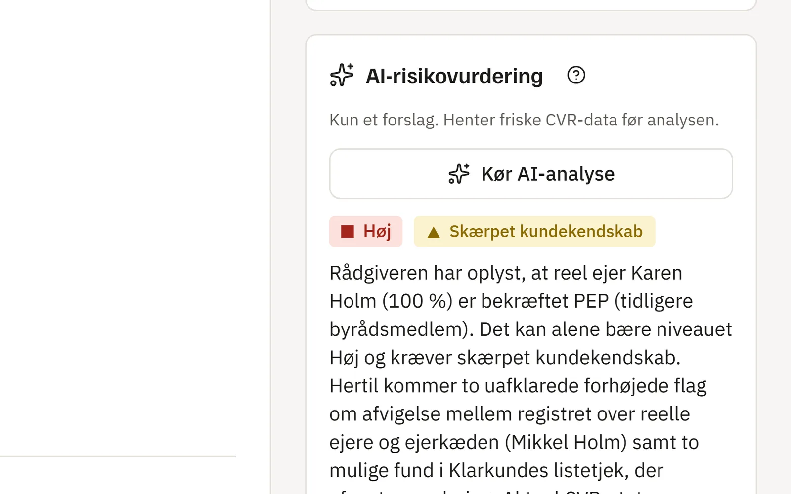The width and height of the screenshot is (791, 494).
Task: Click the text 'Kun et forslag. Henter friske CVR-data'
Action: click(x=473, y=120)
